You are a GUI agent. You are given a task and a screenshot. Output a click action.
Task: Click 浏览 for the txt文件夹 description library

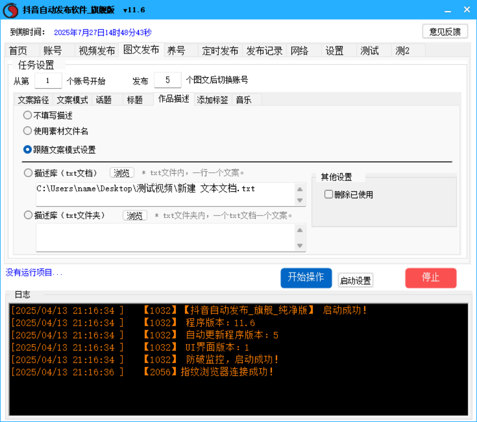135,216
